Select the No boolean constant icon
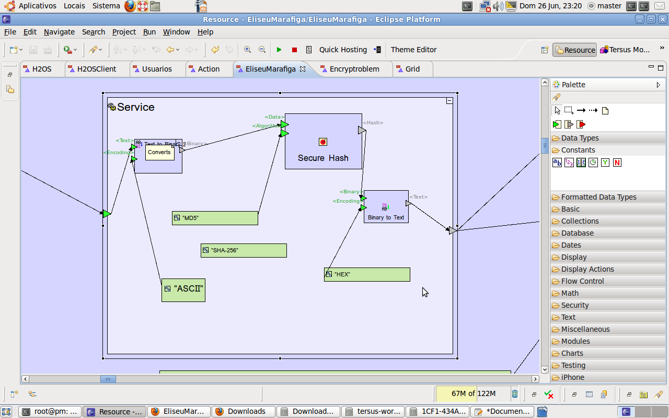Viewport: 669px width, 418px height. click(617, 162)
